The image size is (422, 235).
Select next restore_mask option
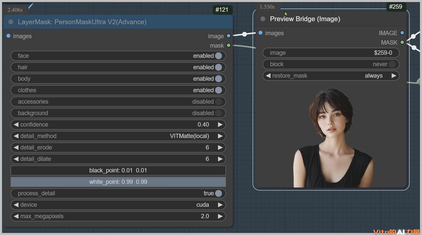[394, 76]
